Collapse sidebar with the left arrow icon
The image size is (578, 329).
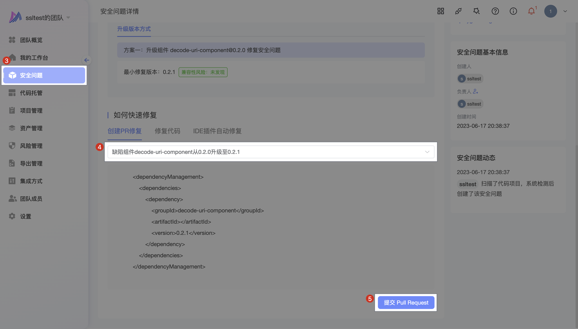[87, 60]
